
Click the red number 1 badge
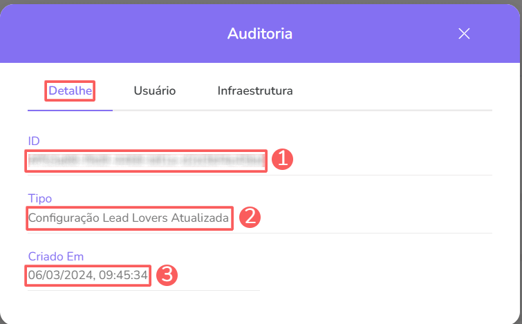click(x=283, y=160)
